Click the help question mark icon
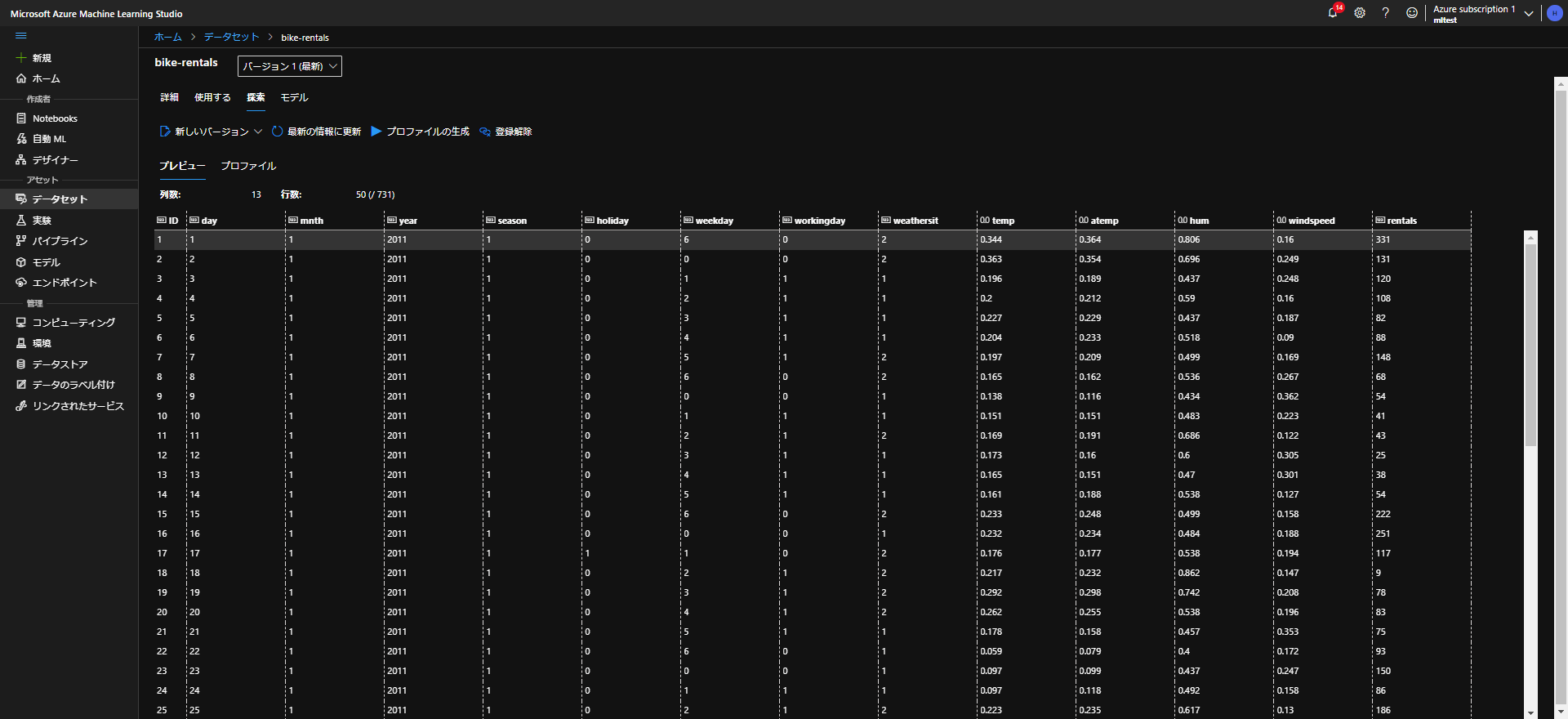Screen dimensions: 1568x719 [x=1385, y=13]
